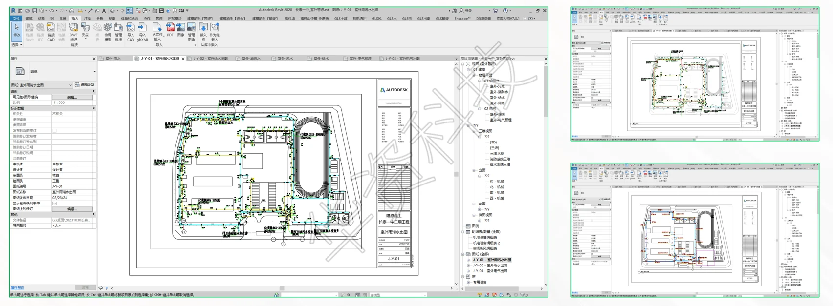This screenshot has width=833, height=306.
Task: Click the DWF markup (DWF 标记) icon
Action: coord(74,32)
